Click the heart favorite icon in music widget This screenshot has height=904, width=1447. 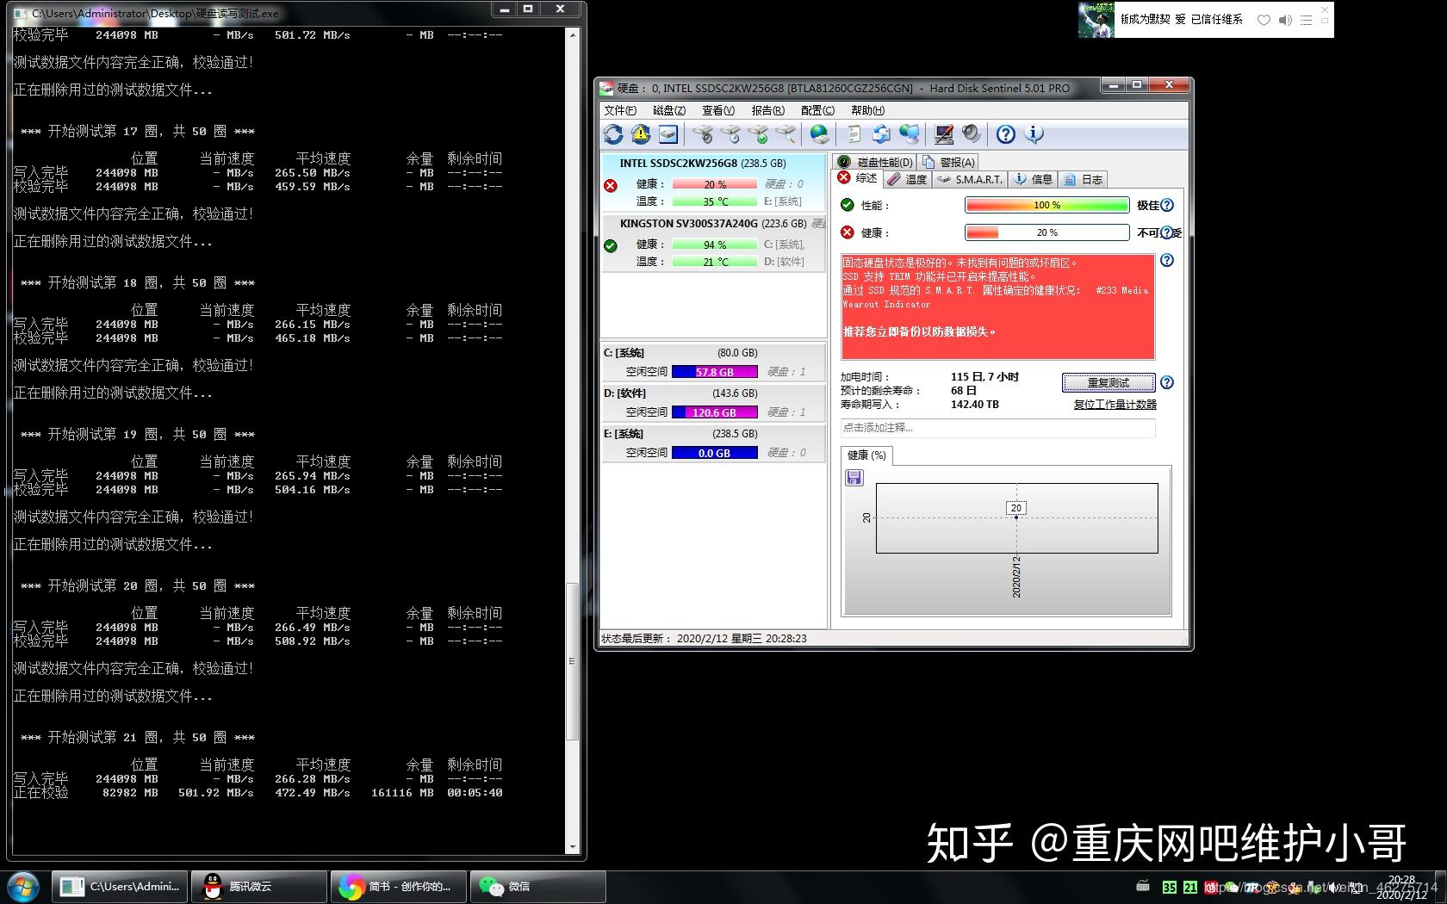coord(1263,20)
